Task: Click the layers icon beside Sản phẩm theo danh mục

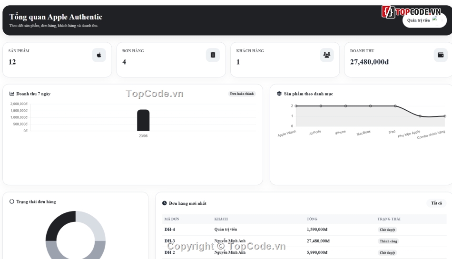Action: point(279,94)
